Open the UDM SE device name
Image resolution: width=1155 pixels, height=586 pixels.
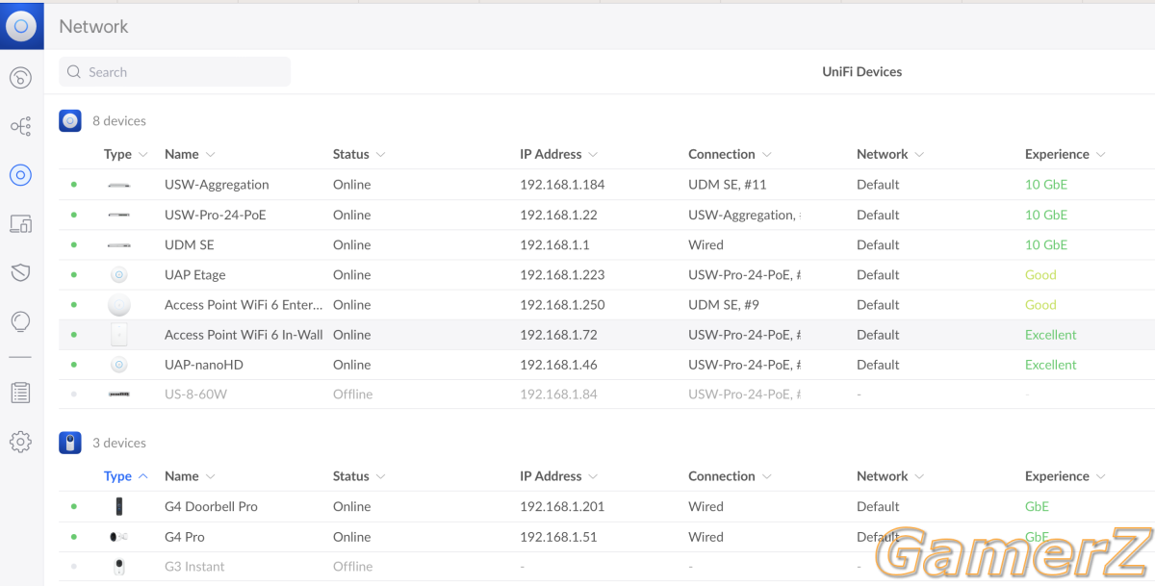point(190,244)
